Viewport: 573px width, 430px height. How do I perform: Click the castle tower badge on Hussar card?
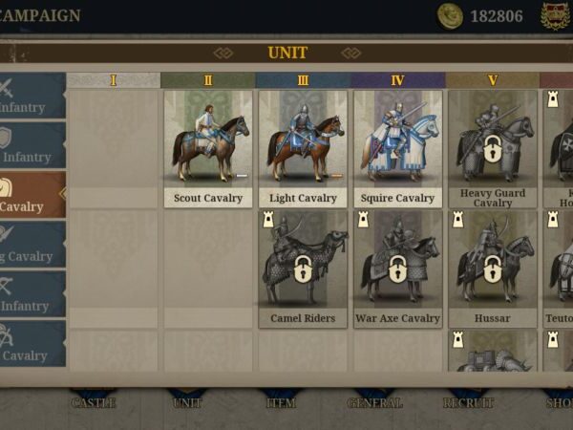[457, 220]
